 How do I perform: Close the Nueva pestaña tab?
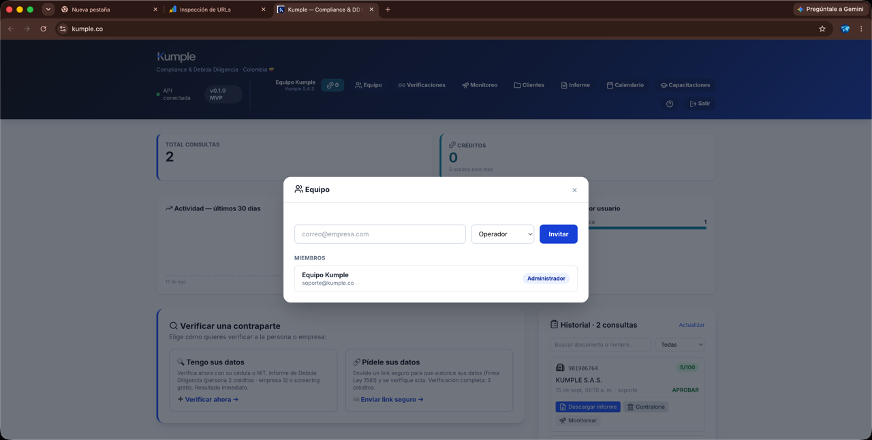point(155,10)
